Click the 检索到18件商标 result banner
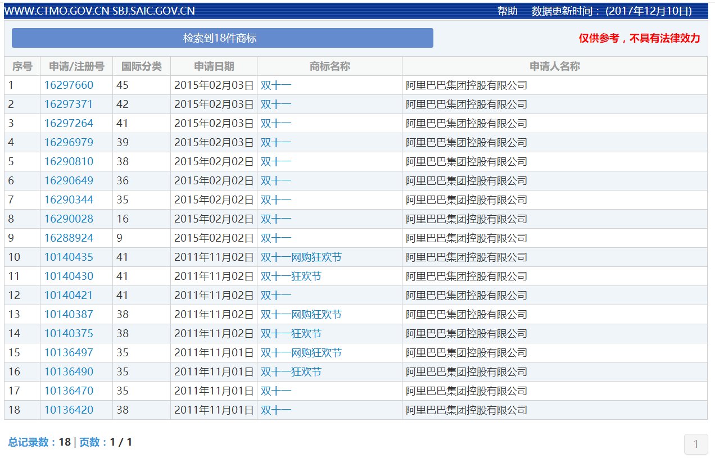The height and width of the screenshot is (458, 715). click(x=222, y=38)
